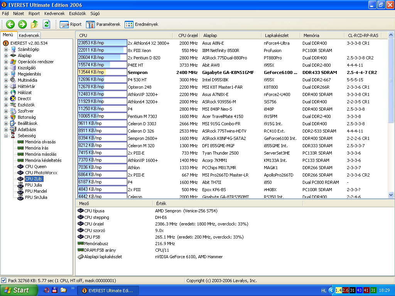395x296 pixels.
Task: Click the CPU PhotoWorxx chip icon
Action: (20, 173)
